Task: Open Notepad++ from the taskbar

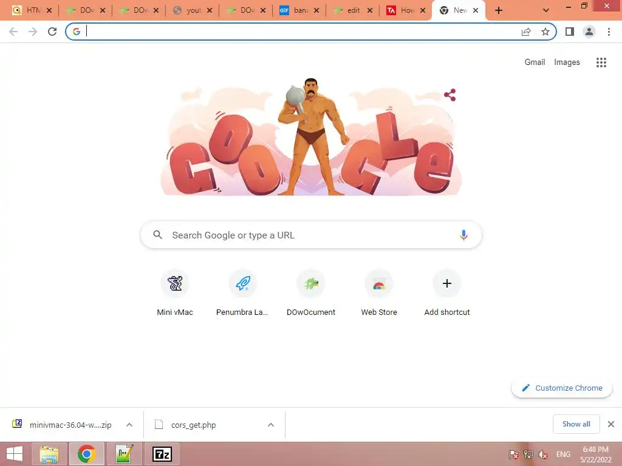Action: [x=124, y=454]
